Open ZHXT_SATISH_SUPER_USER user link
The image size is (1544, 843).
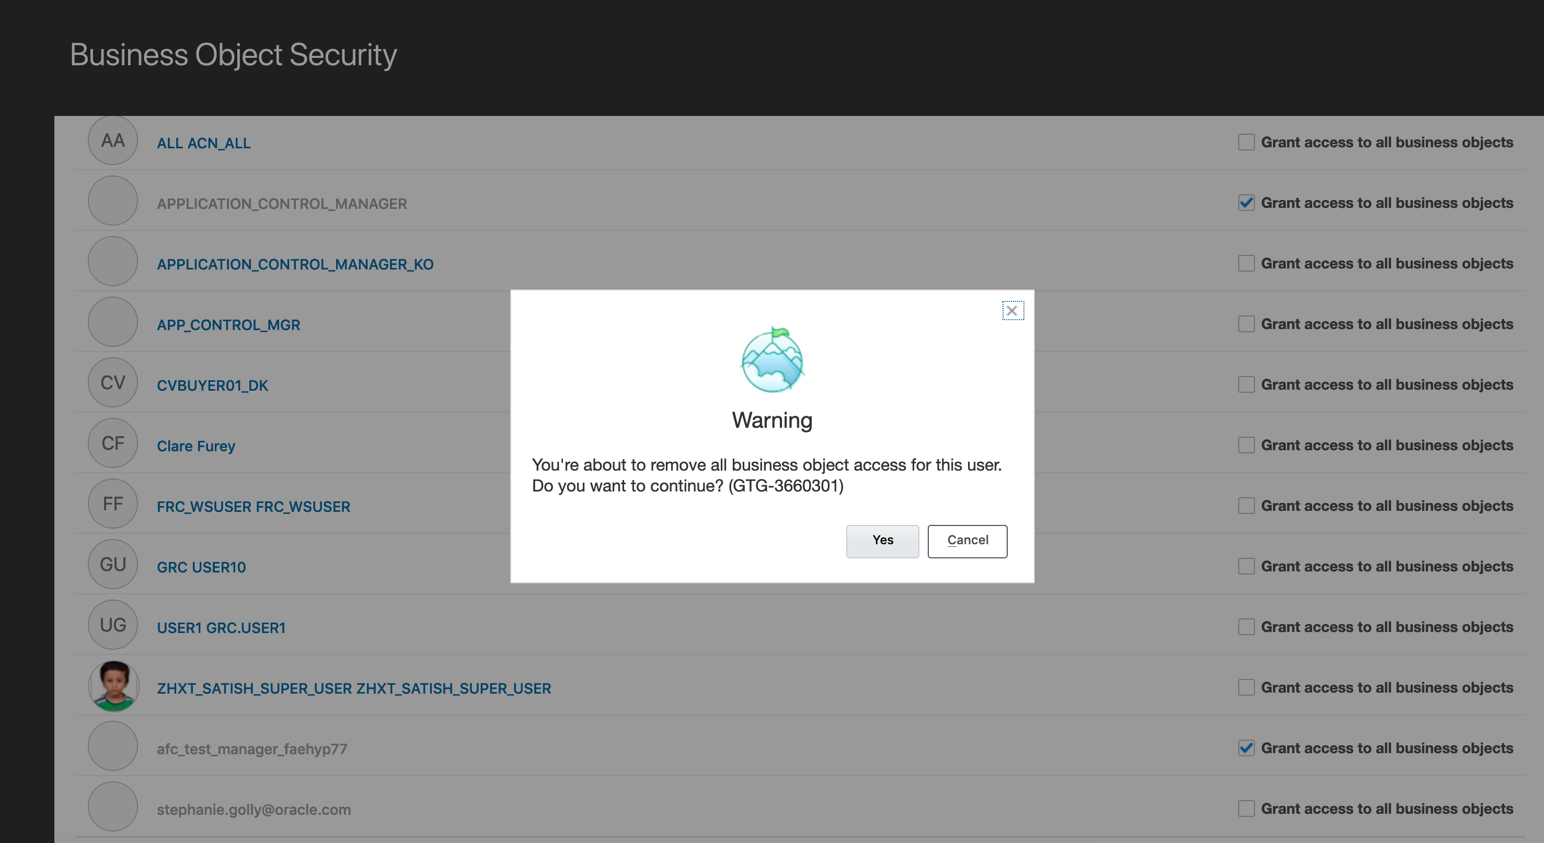pyautogui.click(x=354, y=688)
